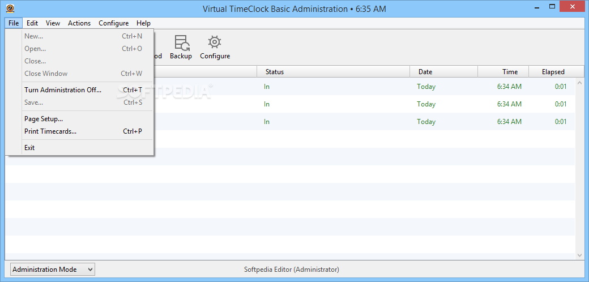Viewport: 589px width, 282px height.
Task: Open the Configure gear toolbar icon
Action: point(215,48)
